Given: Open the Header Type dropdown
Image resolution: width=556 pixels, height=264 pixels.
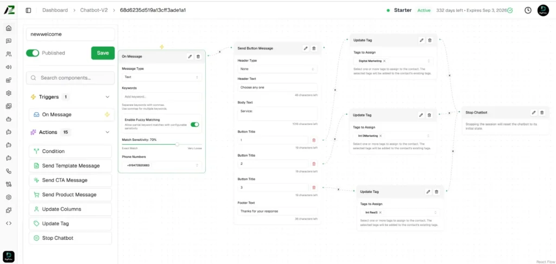Looking at the screenshot, I should 277,69.
